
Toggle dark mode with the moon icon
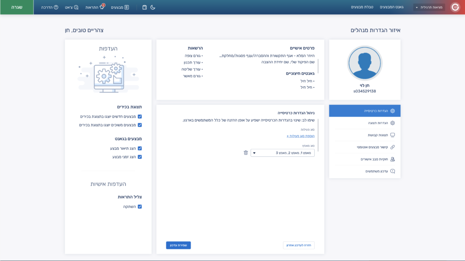[x=153, y=7]
